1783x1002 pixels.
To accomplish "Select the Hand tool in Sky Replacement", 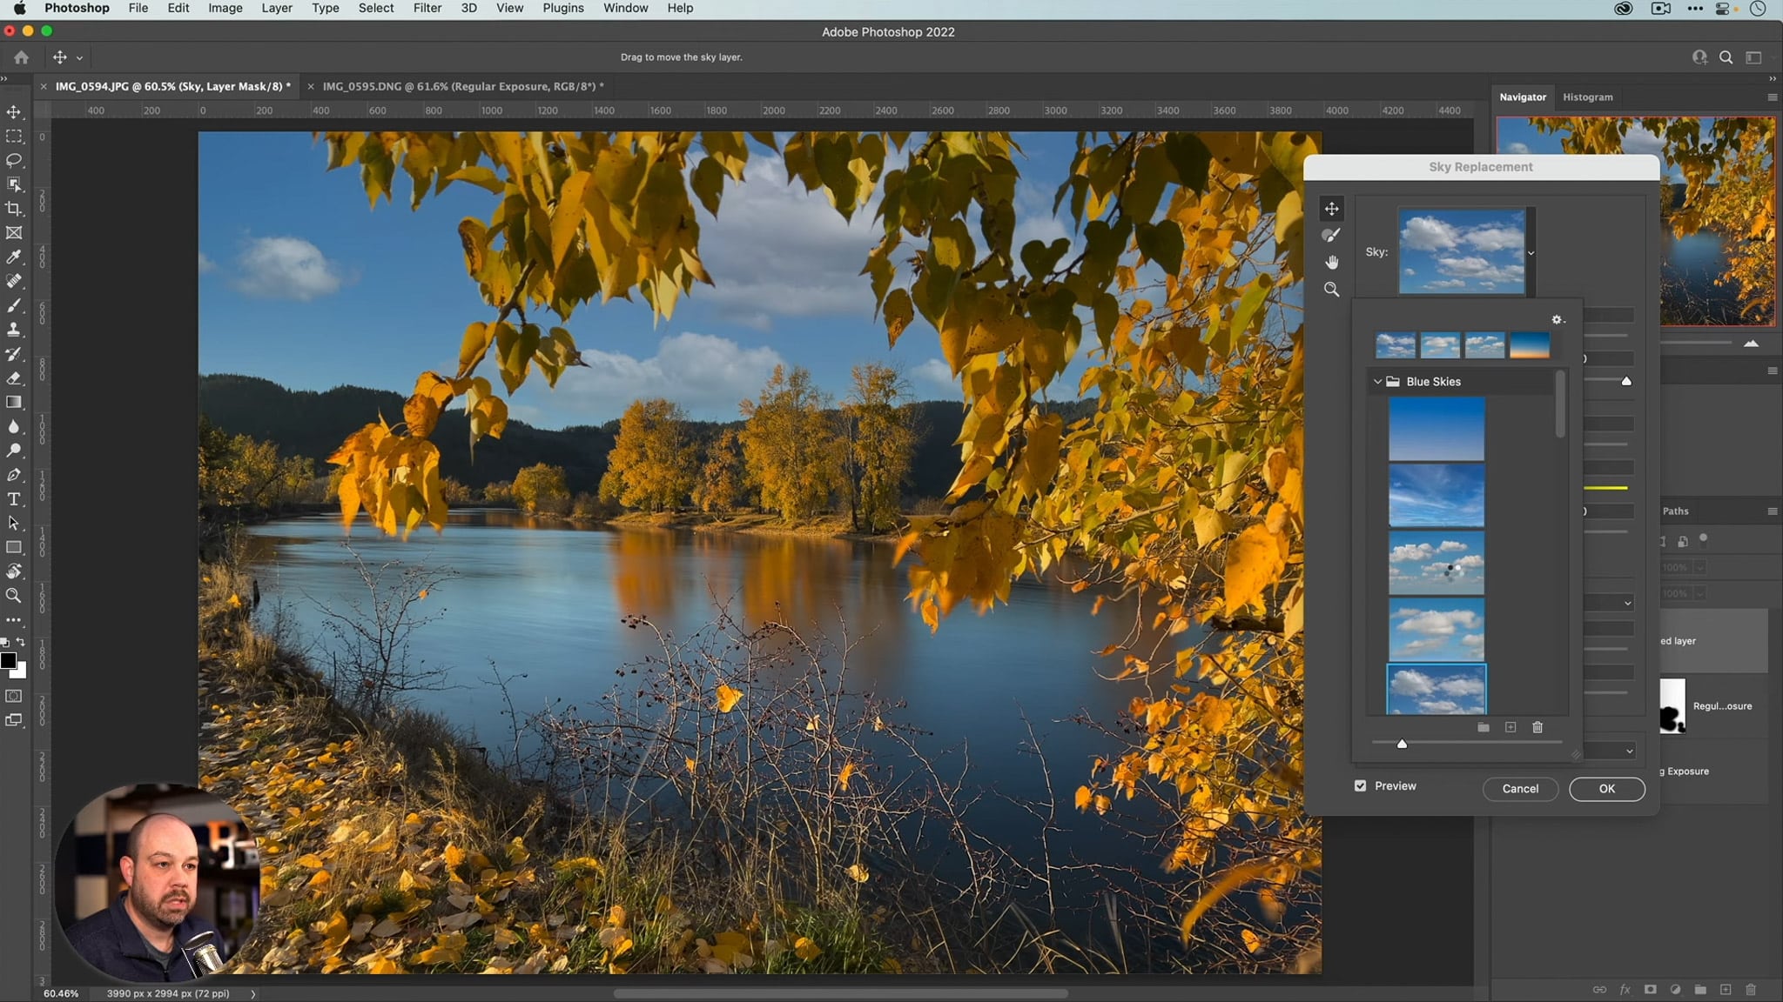I will 1331,262.
